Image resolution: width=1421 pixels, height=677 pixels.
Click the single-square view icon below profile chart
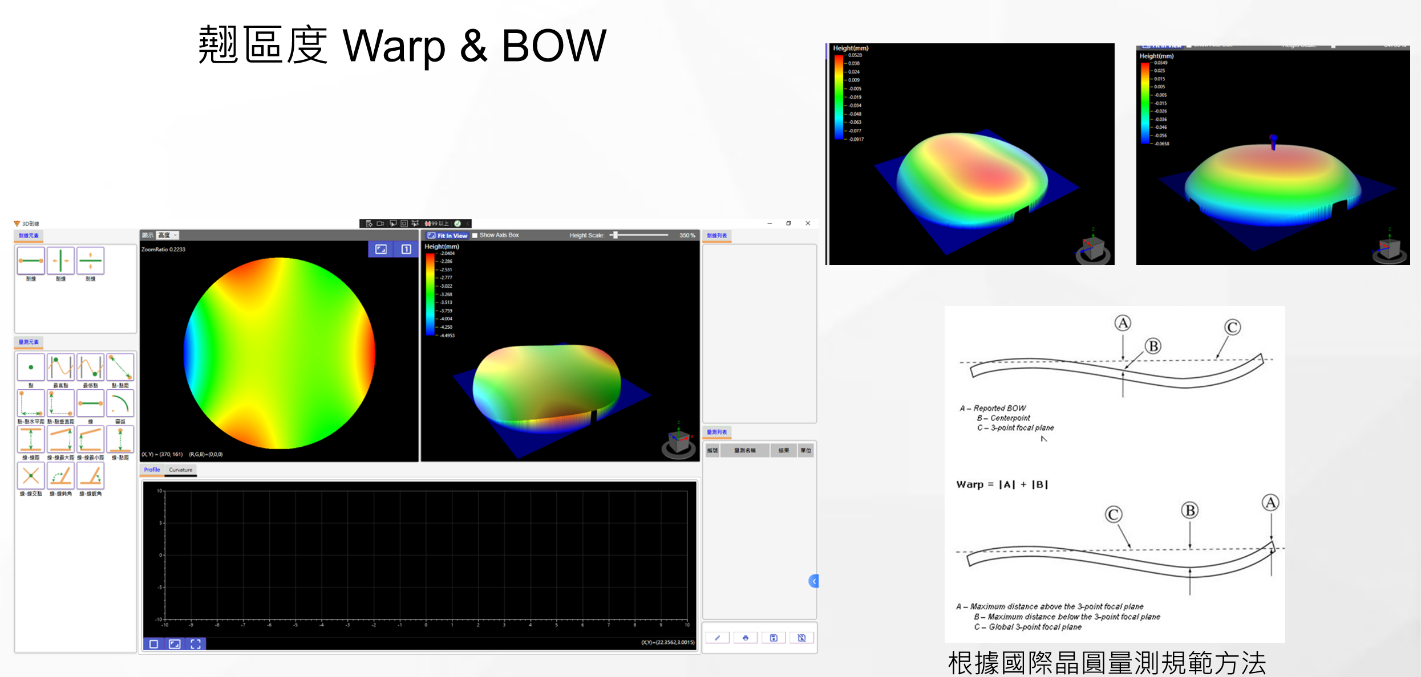[x=153, y=644]
